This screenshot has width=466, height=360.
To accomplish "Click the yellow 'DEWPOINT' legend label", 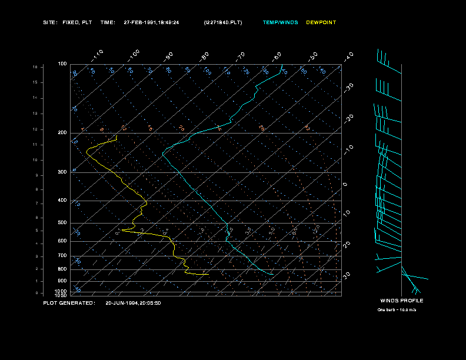I will pyautogui.click(x=321, y=22).
